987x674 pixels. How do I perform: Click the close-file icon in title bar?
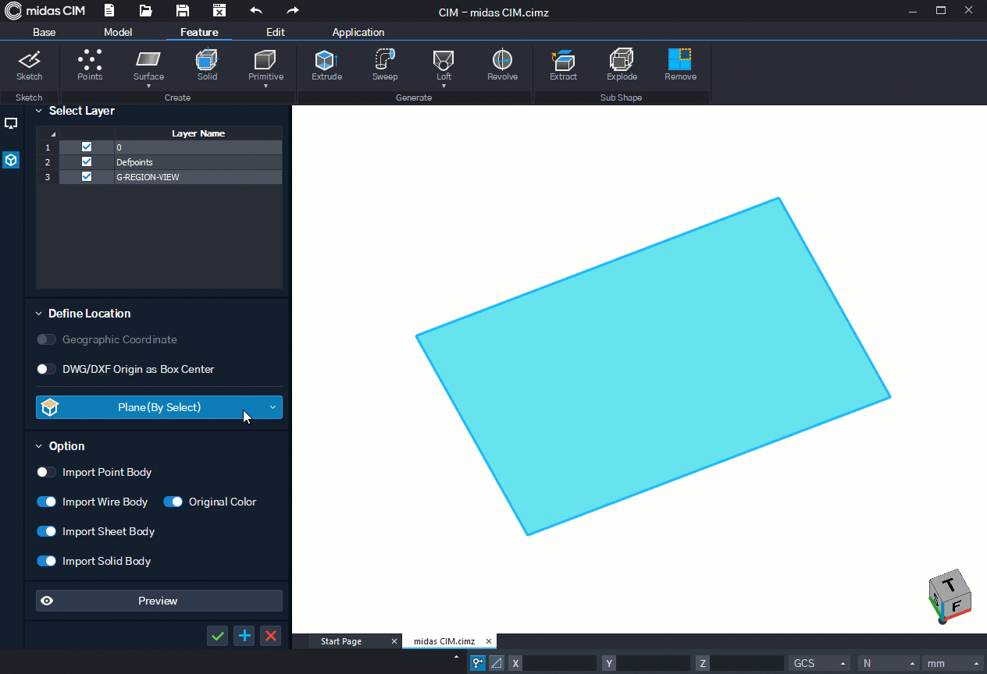tap(219, 11)
